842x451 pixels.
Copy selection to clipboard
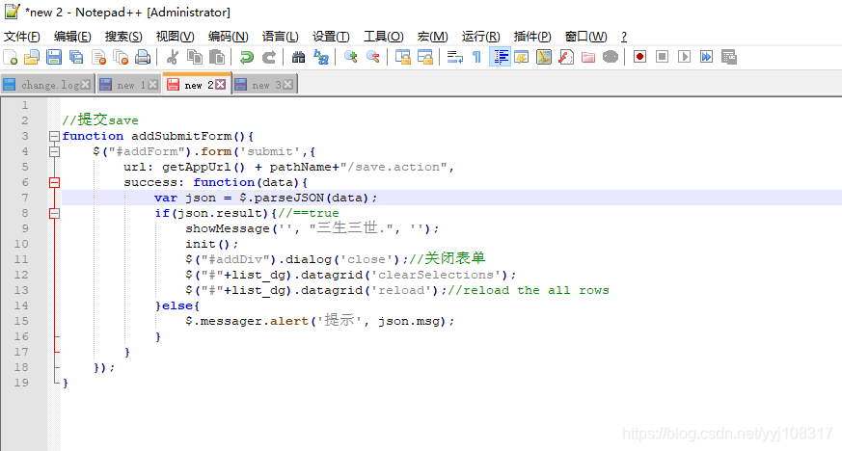click(x=195, y=57)
